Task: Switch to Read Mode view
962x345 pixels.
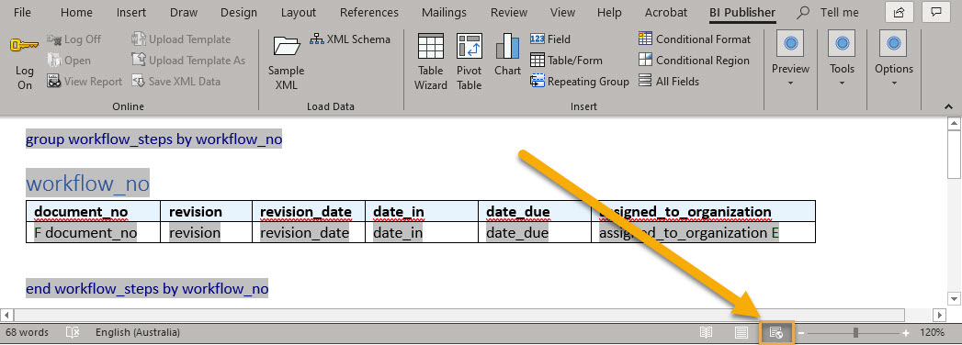Action: tap(707, 333)
